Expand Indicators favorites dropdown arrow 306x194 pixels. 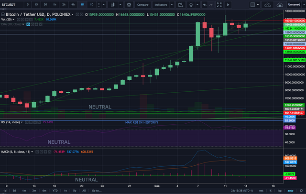tap(172, 5)
